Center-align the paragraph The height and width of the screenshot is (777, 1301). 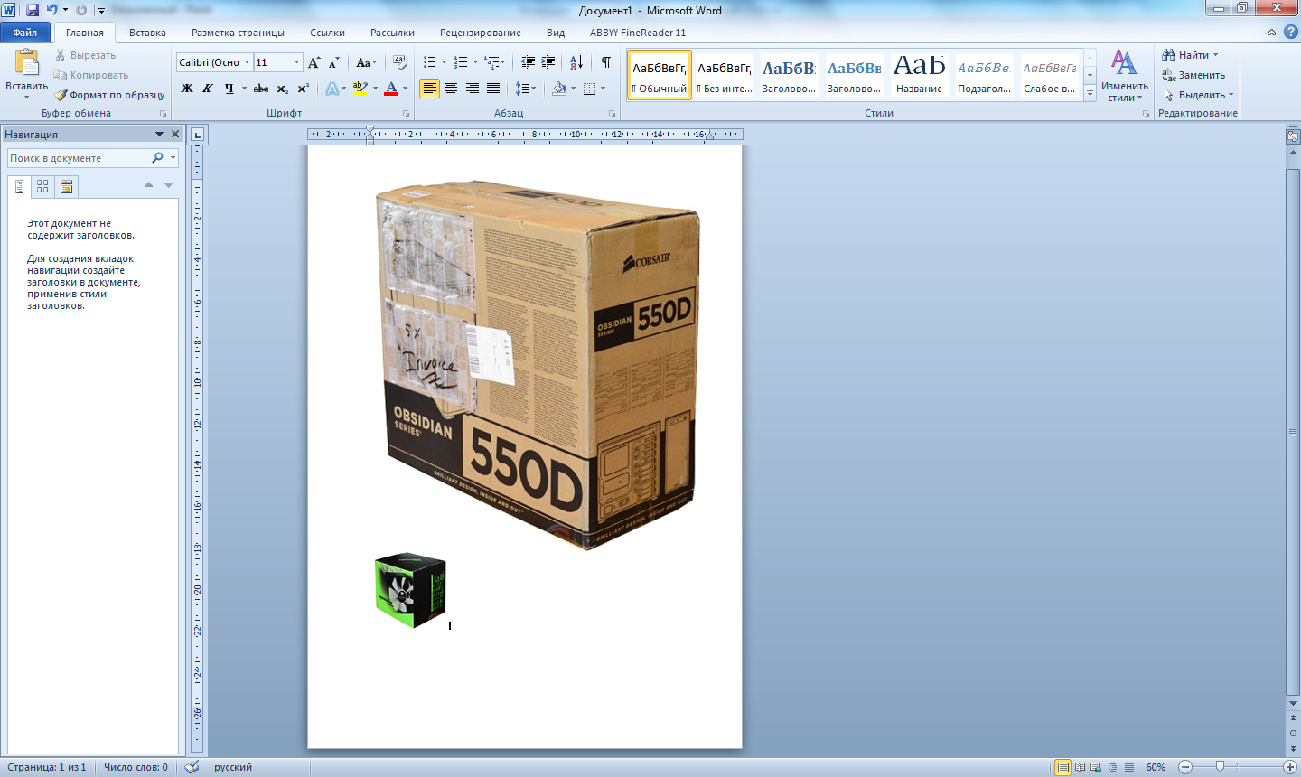click(x=450, y=89)
